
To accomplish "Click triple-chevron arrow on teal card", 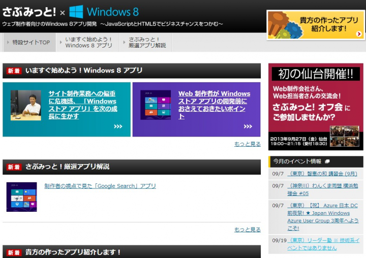I will click(x=118, y=126).
